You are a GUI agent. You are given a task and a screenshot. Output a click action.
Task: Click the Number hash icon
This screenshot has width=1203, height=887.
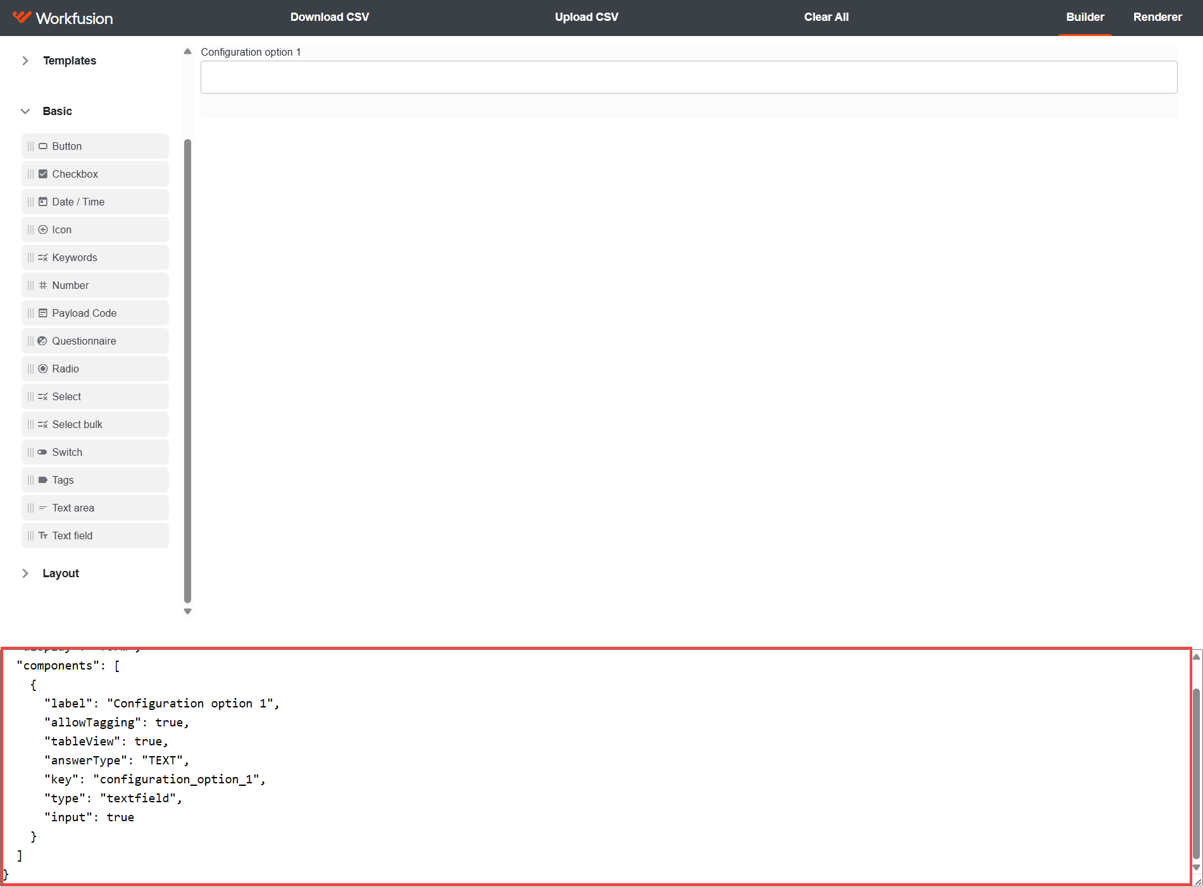click(43, 285)
